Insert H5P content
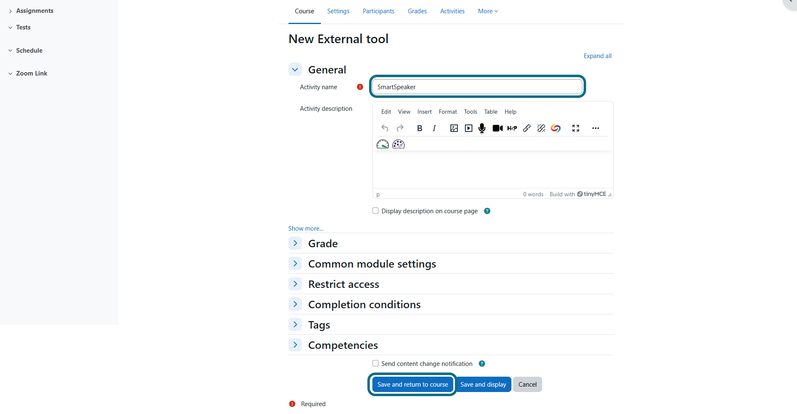 point(512,128)
